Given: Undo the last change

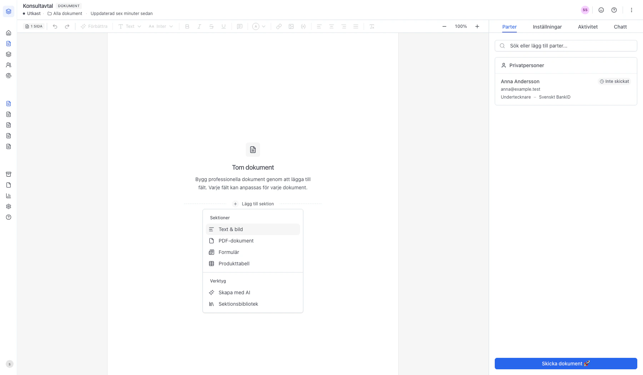Looking at the screenshot, I should (55, 26).
